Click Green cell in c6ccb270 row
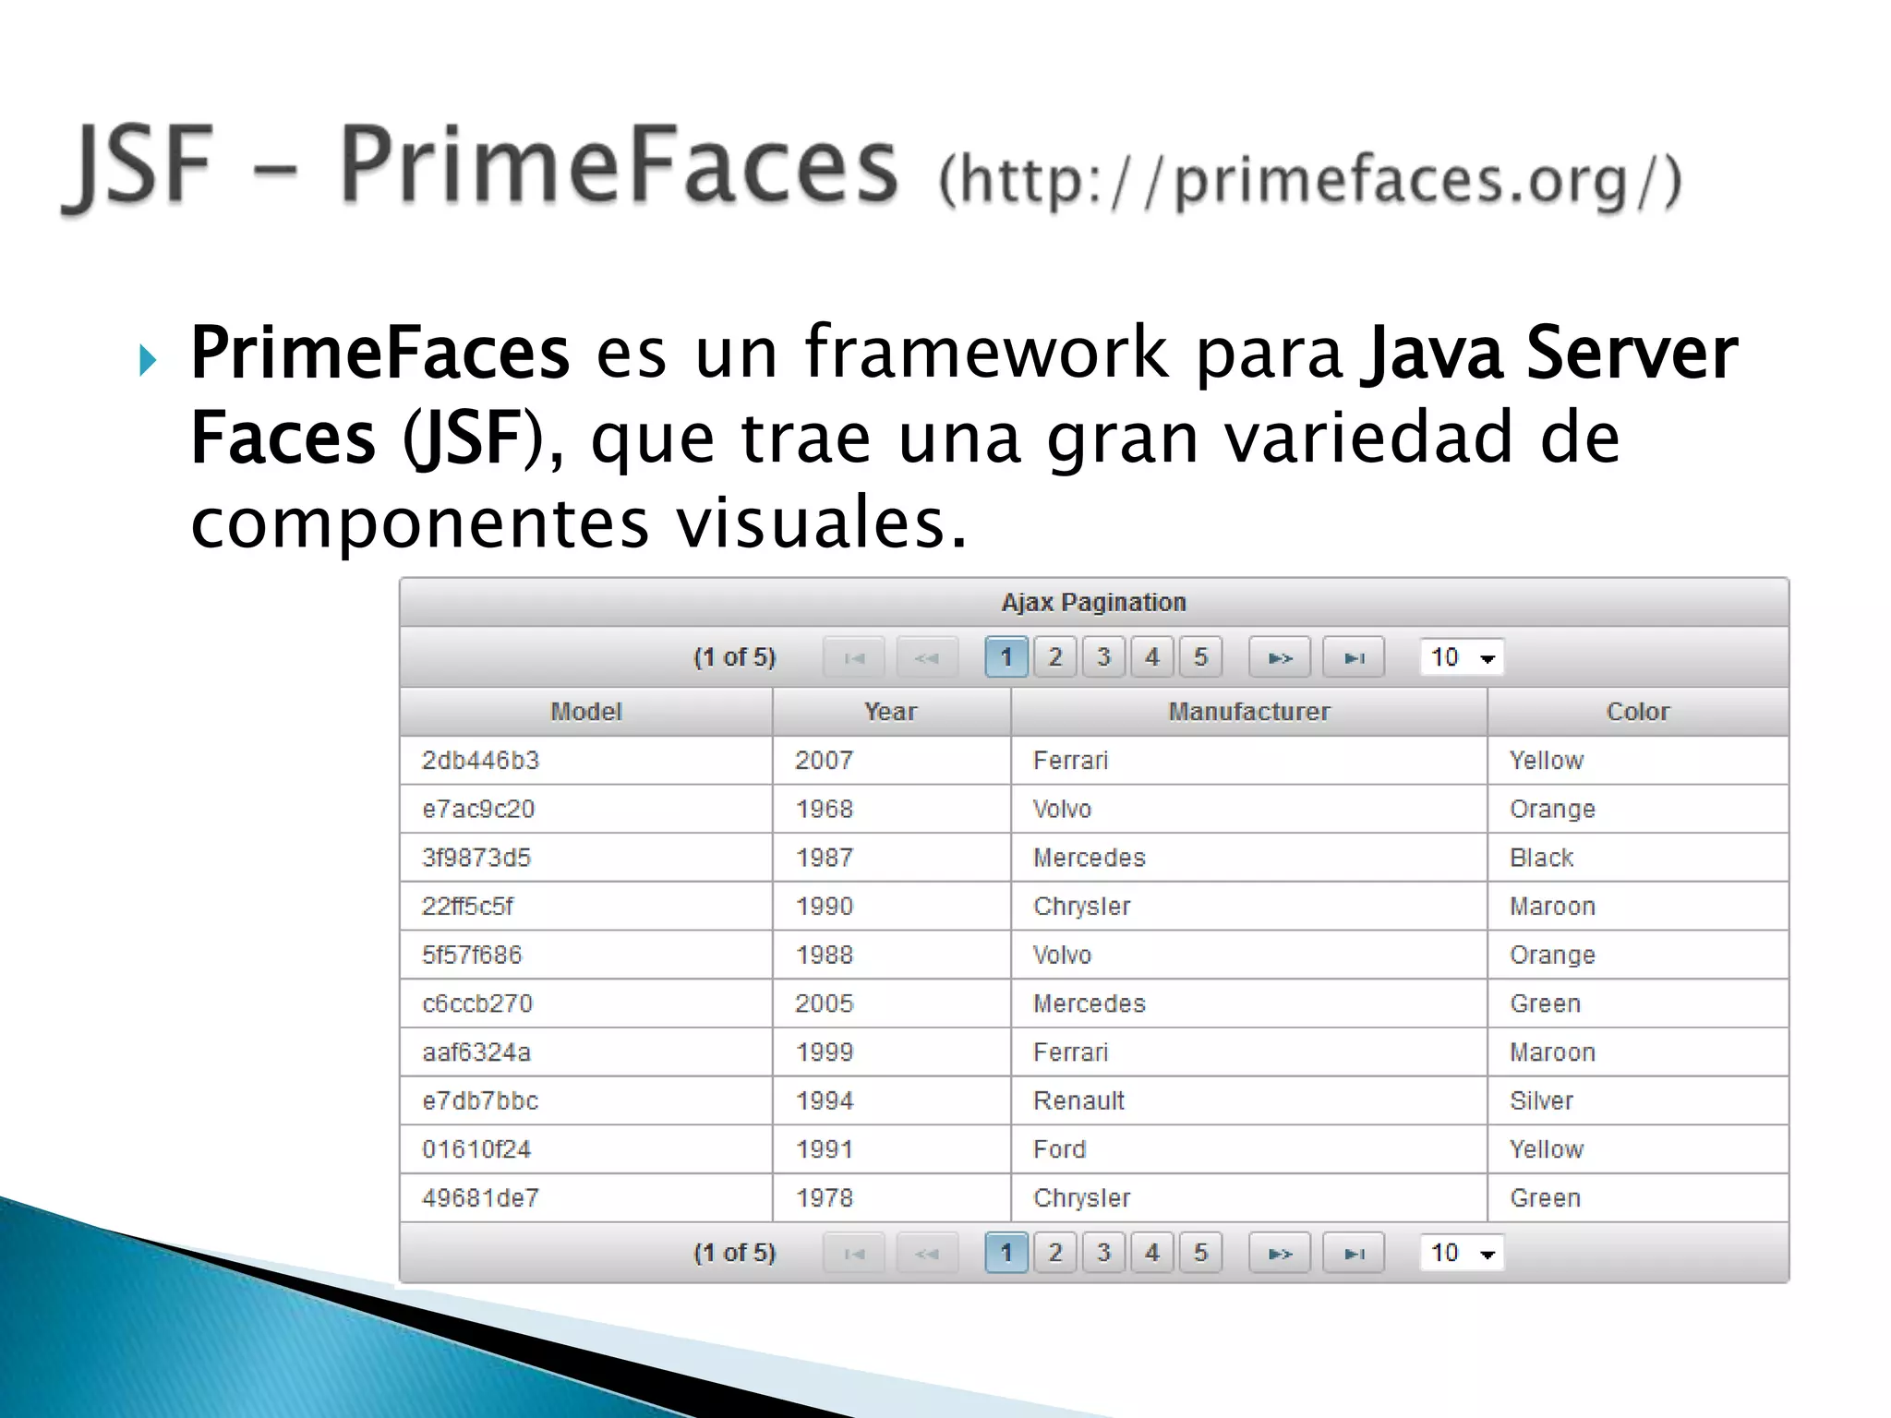1891x1418 pixels. click(1638, 1003)
